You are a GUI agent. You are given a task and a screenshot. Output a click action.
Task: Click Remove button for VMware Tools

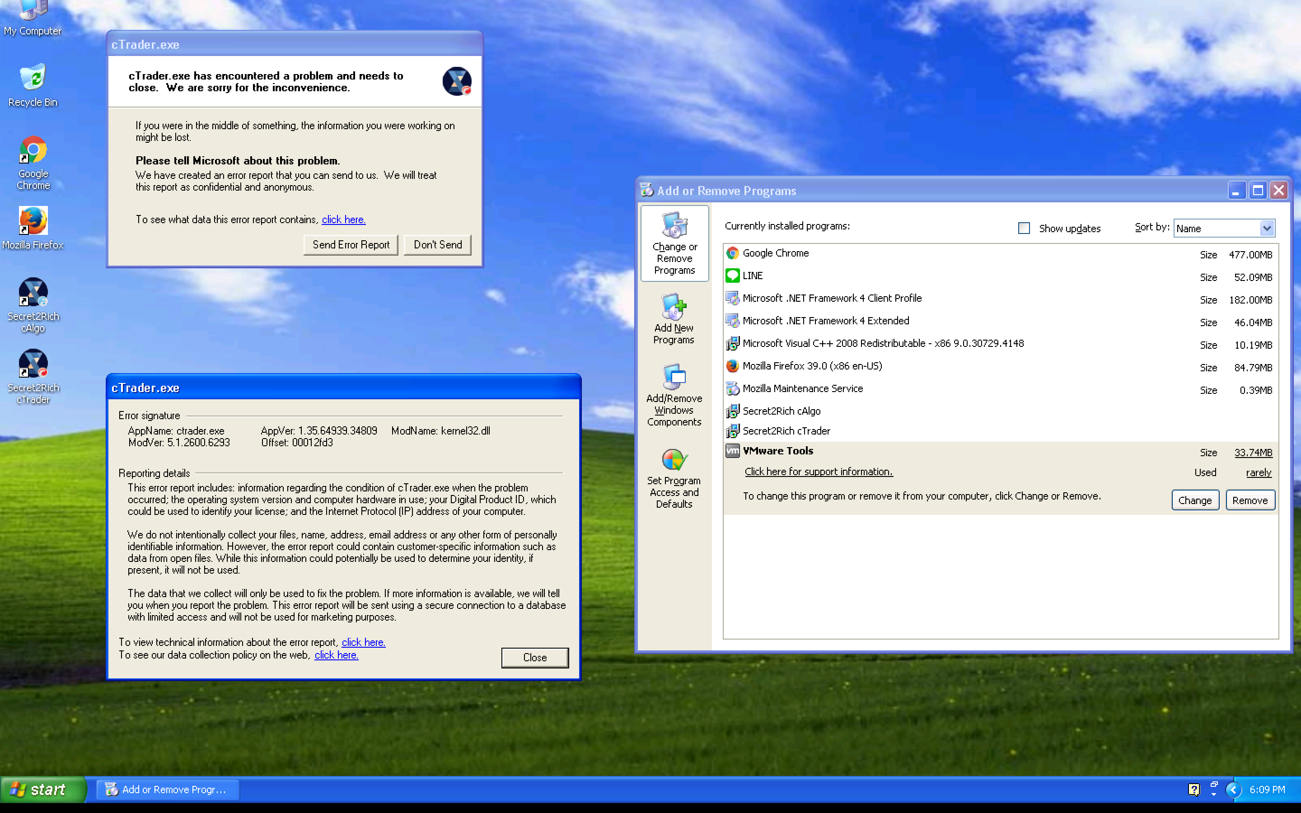click(1250, 500)
